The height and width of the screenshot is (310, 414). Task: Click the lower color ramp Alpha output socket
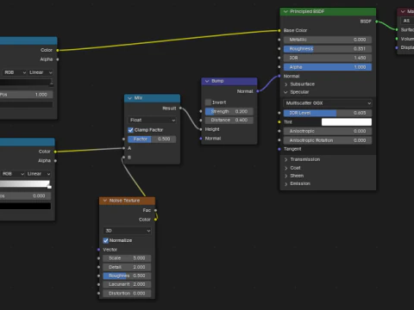(x=55, y=161)
